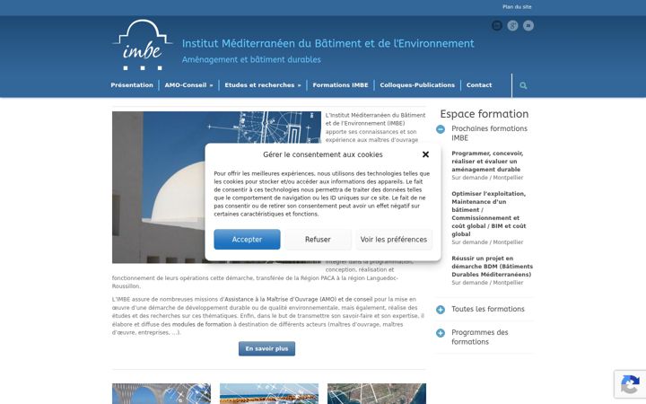This screenshot has width=646, height=404.
Task: Expand Toutes les formations section
Action: [441, 310]
